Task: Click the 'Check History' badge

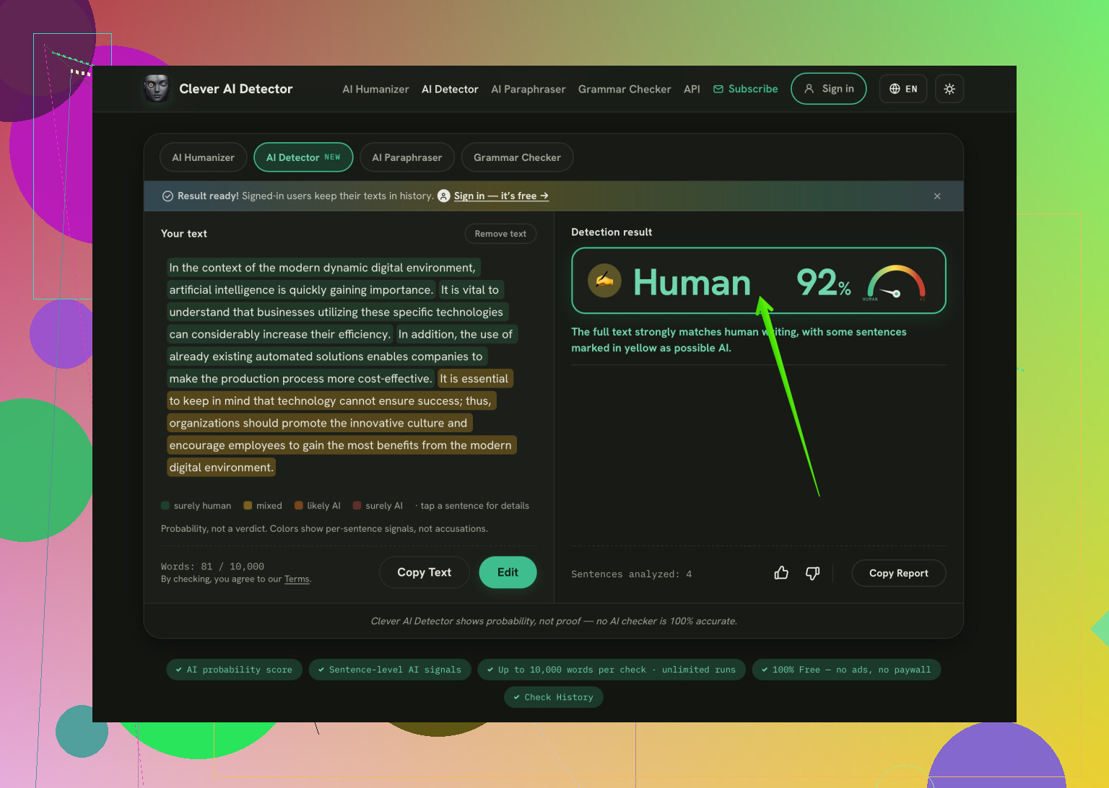Action: click(x=554, y=697)
